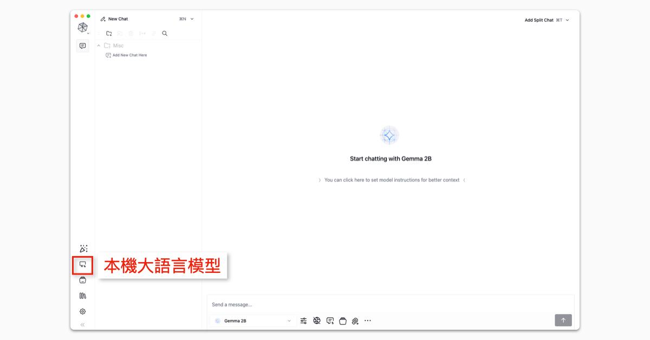This screenshot has height=340, width=650.
Task: Collapse the Misc folder chevron
Action: (x=99, y=45)
